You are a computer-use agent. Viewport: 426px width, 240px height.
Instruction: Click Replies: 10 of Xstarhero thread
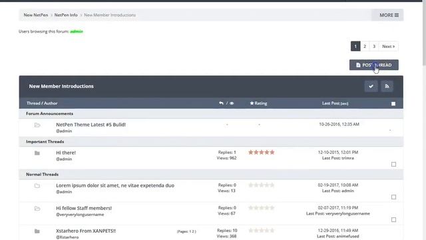coord(227,231)
